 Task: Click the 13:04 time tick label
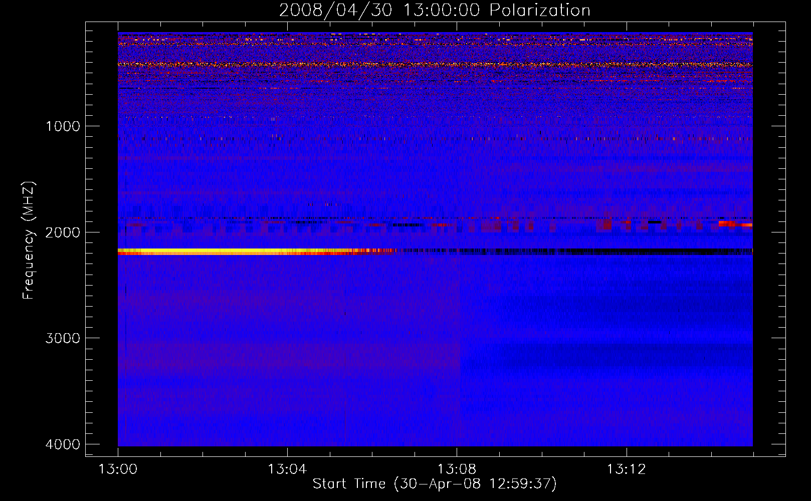click(x=287, y=469)
